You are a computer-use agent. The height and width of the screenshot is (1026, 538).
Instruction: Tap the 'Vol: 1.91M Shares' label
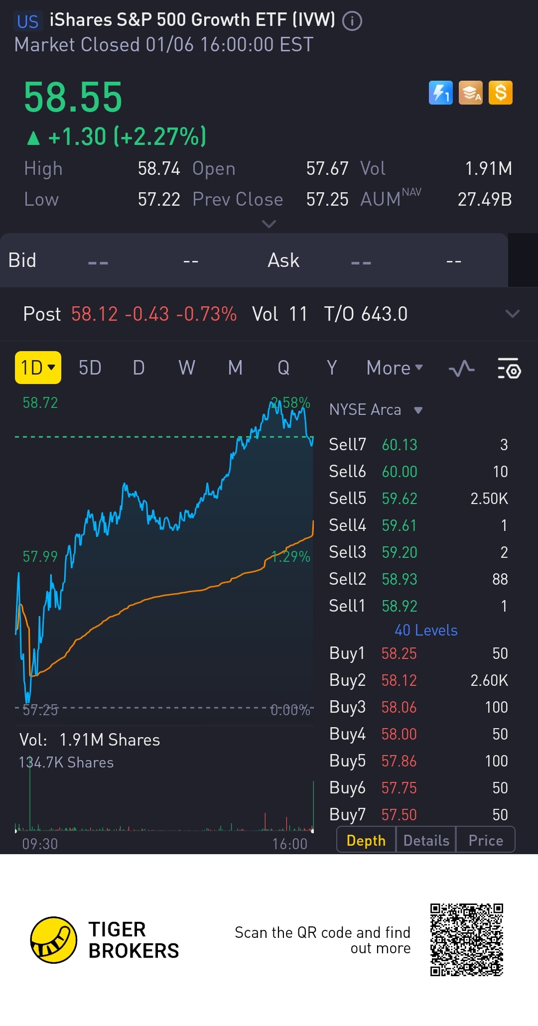coord(90,740)
